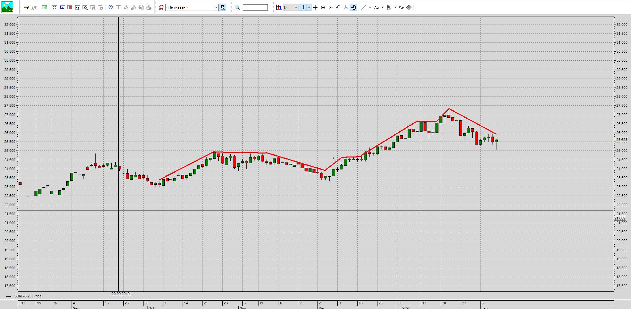This screenshot has height=309, width=631.
Task: Open the timeframe dropdown set to D
Action: point(291,7)
